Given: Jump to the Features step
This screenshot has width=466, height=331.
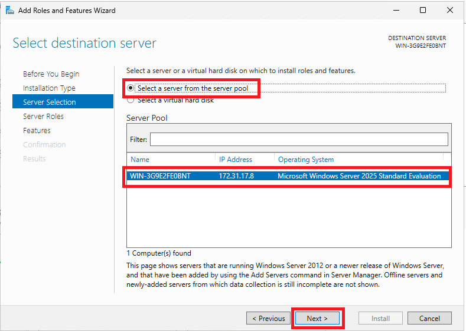Looking at the screenshot, I should (x=37, y=130).
